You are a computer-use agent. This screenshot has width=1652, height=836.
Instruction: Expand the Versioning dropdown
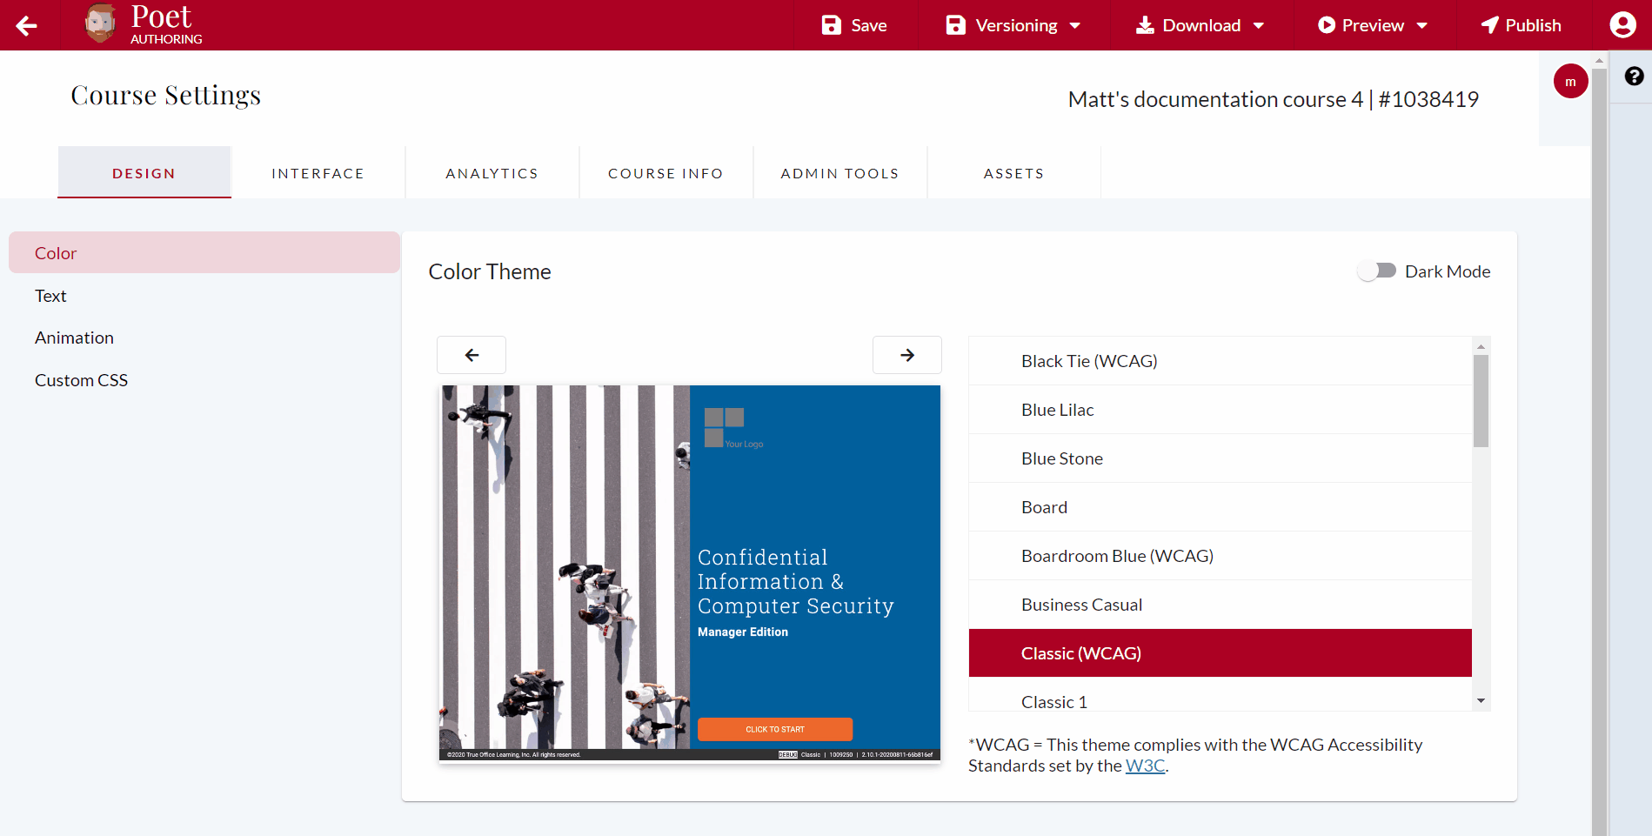pyautogui.click(x=1075, y=25)
